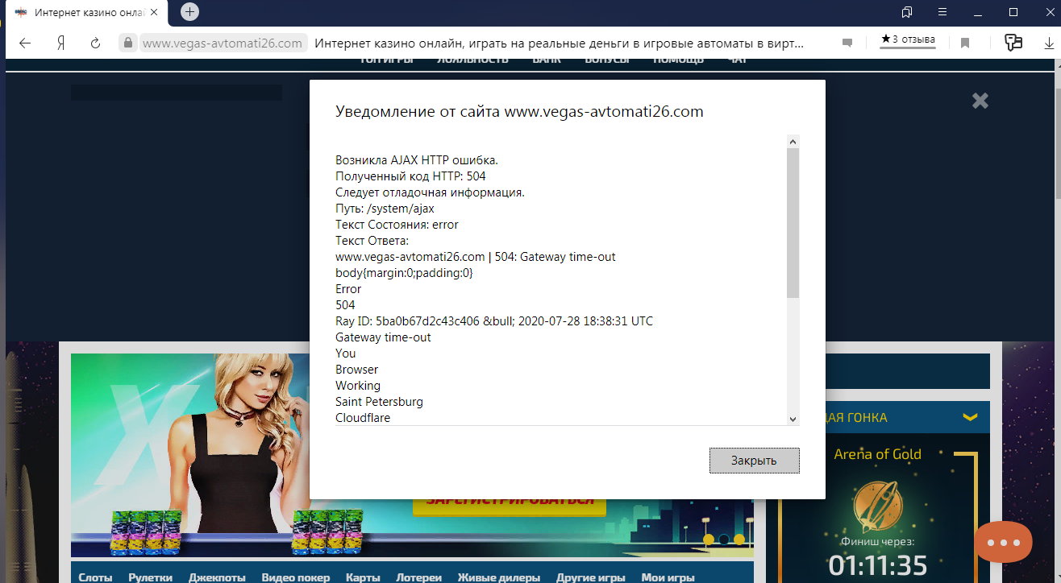
Task: Open the Живые дилеры category
Action: (499, 577)
